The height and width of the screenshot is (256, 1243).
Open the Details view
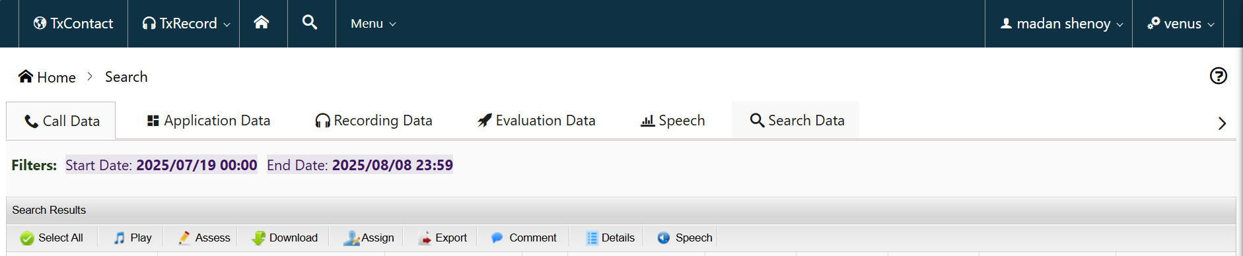point(610,238)
